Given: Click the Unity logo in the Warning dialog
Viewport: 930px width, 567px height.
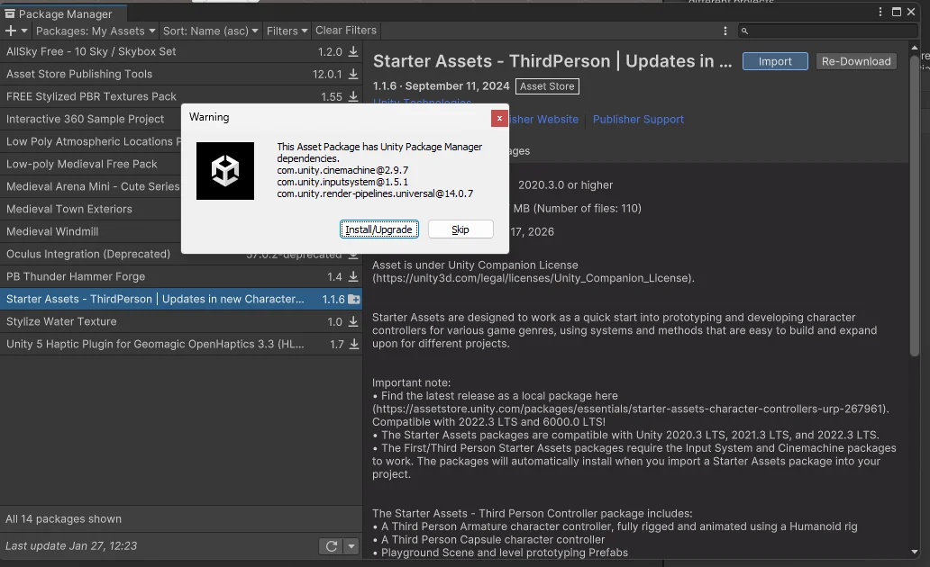Looking at the screenshot, I should tap(225, 170).
